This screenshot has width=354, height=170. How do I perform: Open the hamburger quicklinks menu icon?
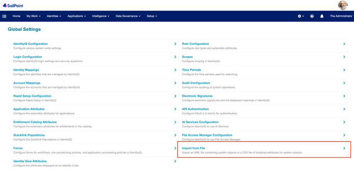4,16
